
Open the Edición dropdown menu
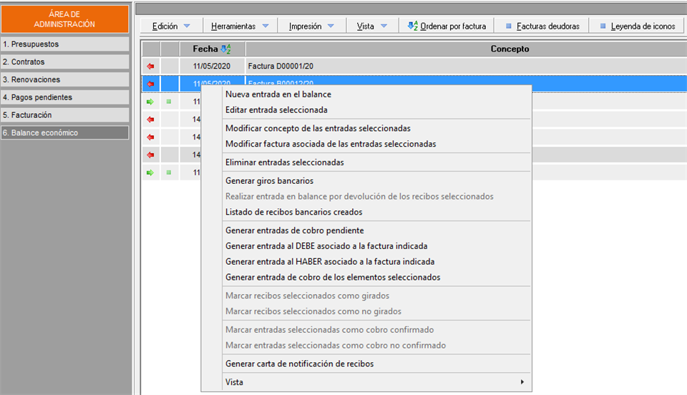(171, 26)
